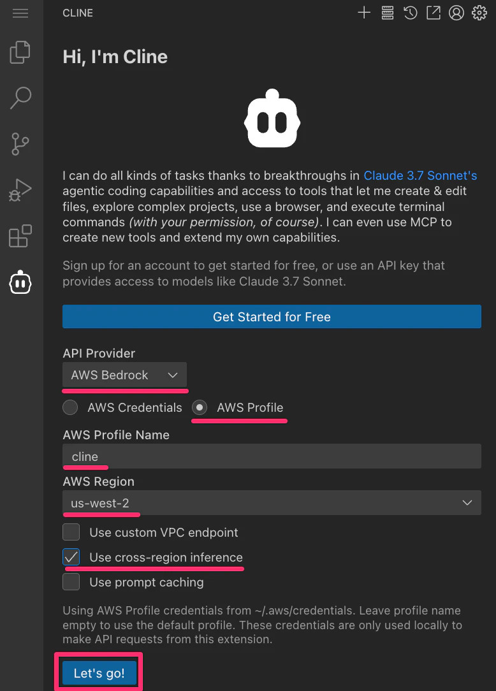Image resolution: width=496 pixels, height=691 pixels.
Task: Open Cline in editor popout icon
Action: (434, 13)
